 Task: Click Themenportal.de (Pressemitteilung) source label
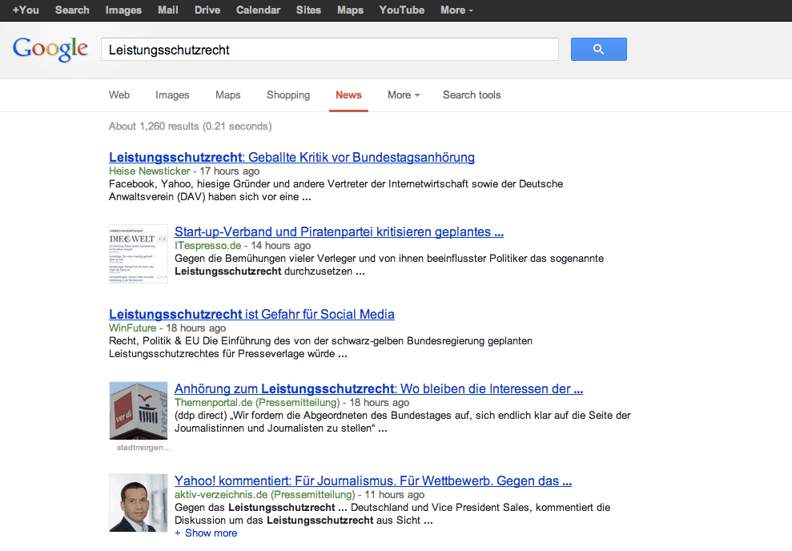257,403
